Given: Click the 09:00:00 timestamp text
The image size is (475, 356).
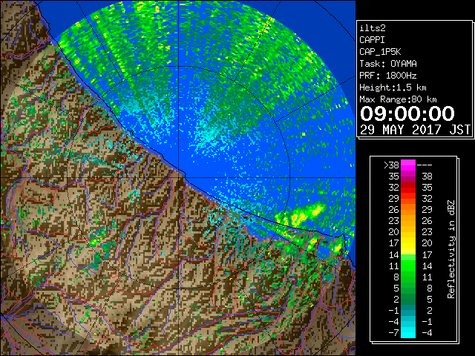Looking at the screenshot, I should (407, 113).
